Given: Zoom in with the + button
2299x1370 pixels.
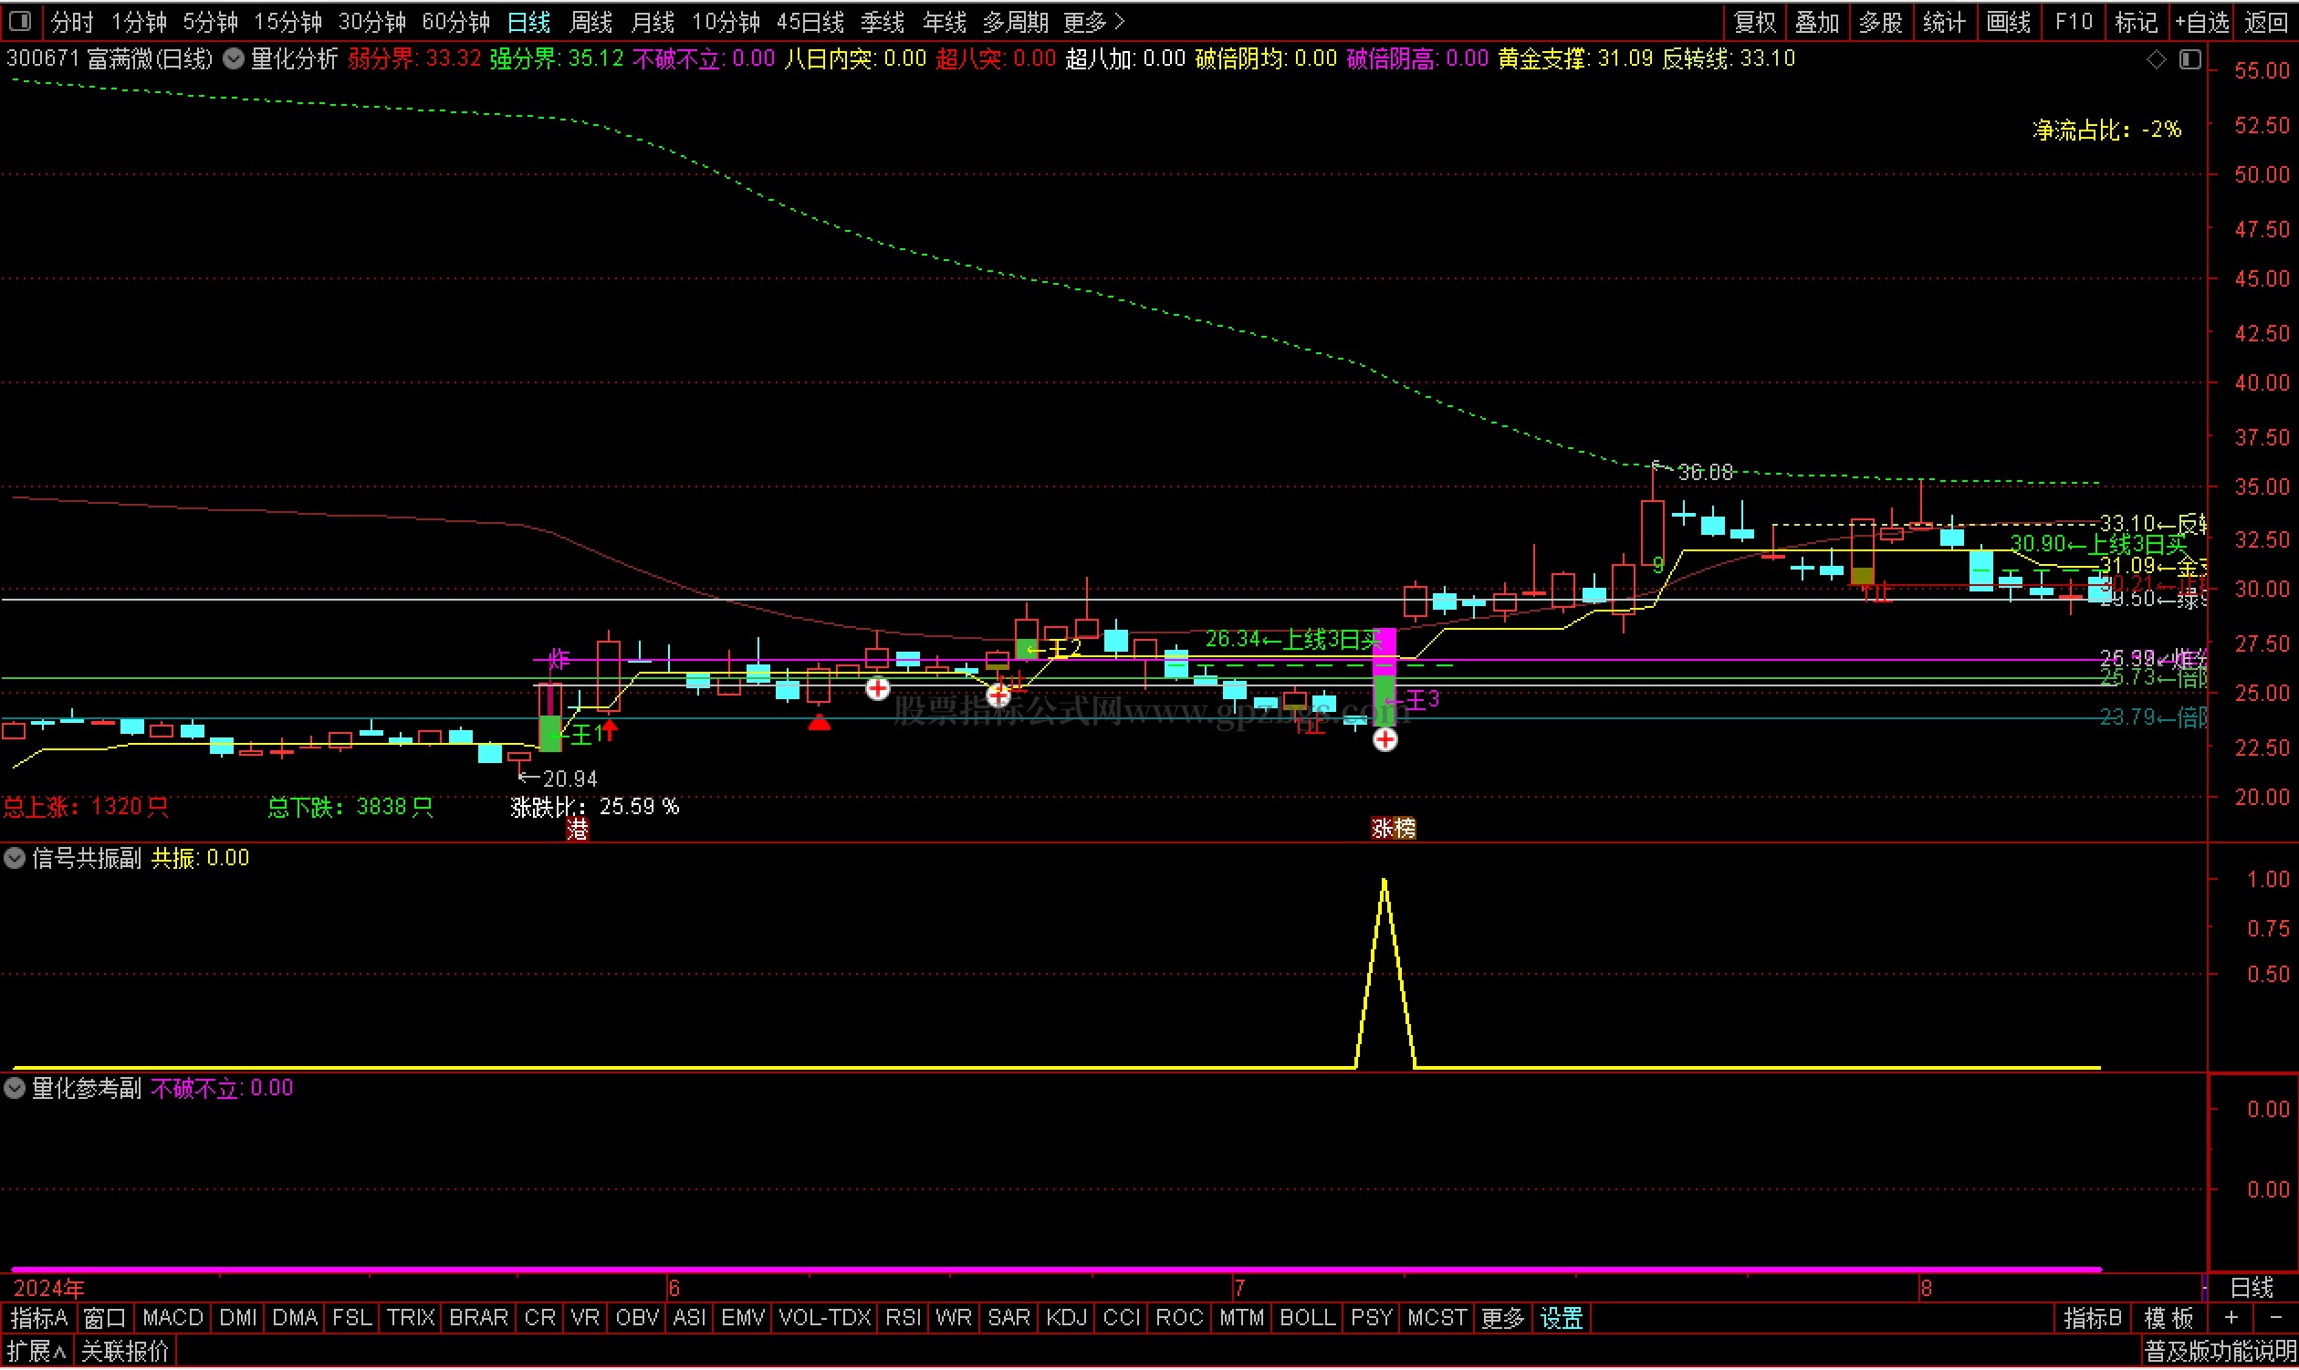Looking at the screenshot, I should coord(2231,1318).
